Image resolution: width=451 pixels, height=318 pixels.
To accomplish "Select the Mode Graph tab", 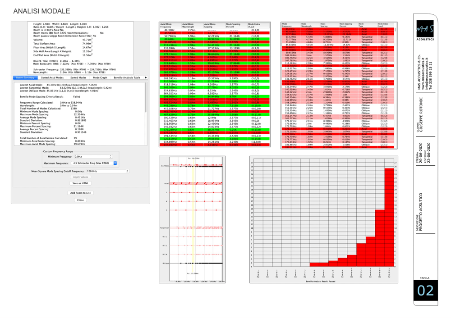I will click(x=100, y=77).
